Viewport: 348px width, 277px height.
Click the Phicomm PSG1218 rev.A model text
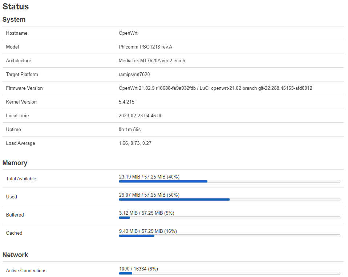pyautogui.click(x=148, y=47)
